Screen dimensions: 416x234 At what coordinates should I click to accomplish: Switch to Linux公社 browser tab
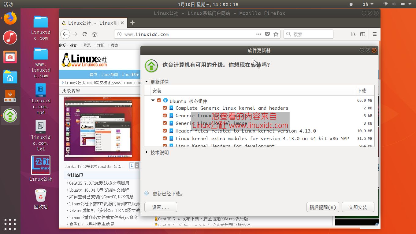click(x=93, y=23)
